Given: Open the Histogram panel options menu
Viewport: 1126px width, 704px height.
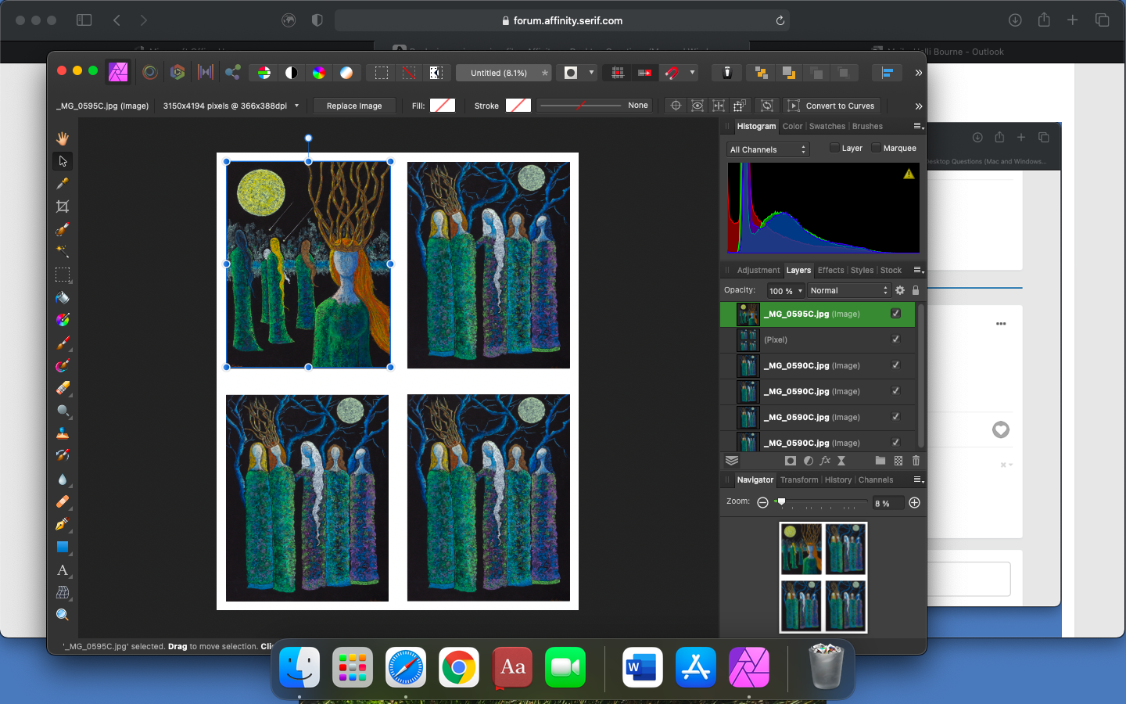Looking at the screenshot, I should [x=918, y=126].
